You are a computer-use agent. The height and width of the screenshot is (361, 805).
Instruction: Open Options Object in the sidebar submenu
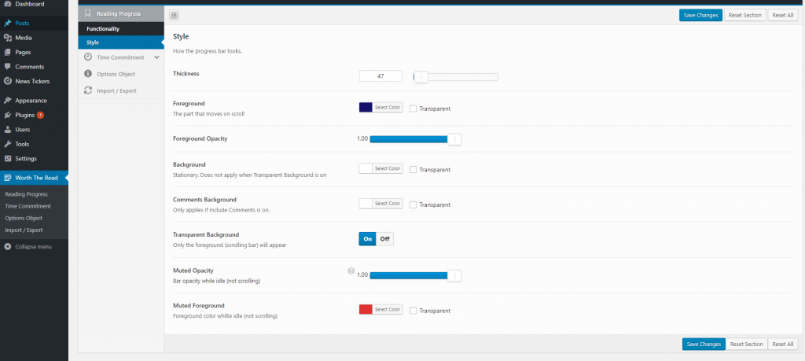24,218
